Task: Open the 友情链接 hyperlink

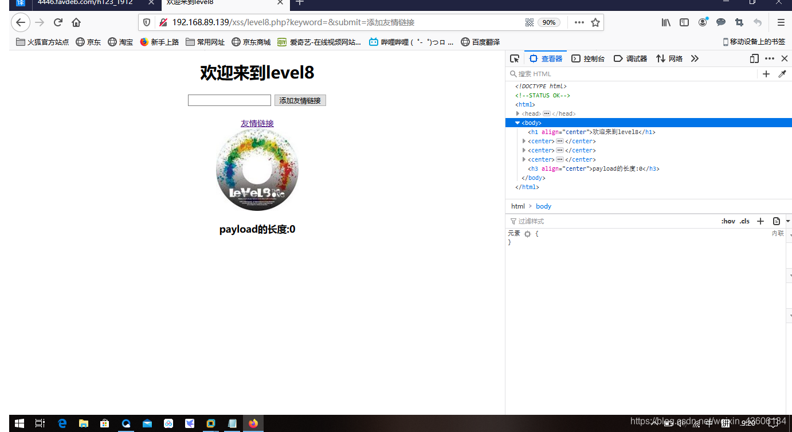Action: pyautogui.click(x=257, y=123)
